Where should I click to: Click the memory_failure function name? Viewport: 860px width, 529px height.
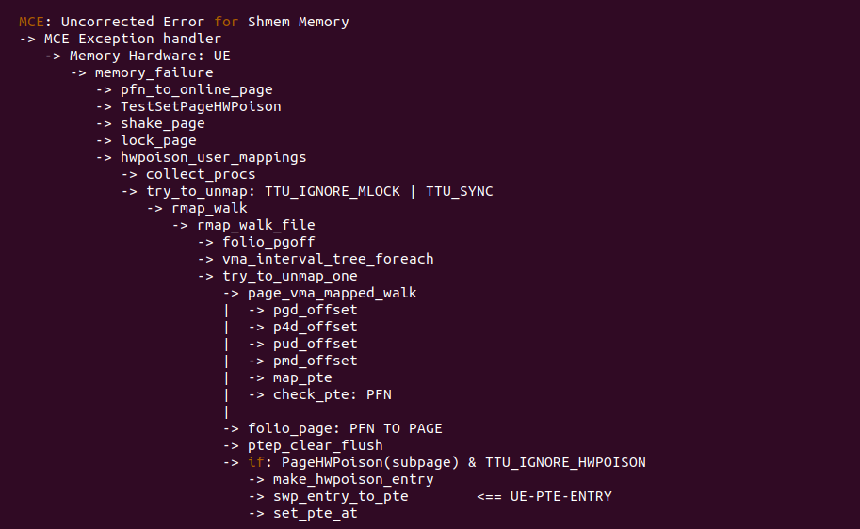(154, 72)
